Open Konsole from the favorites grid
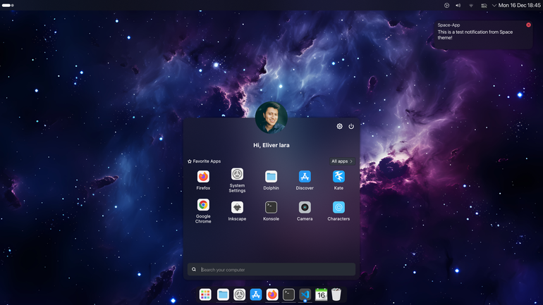543x305 pixels. click(x=271, y=211)
